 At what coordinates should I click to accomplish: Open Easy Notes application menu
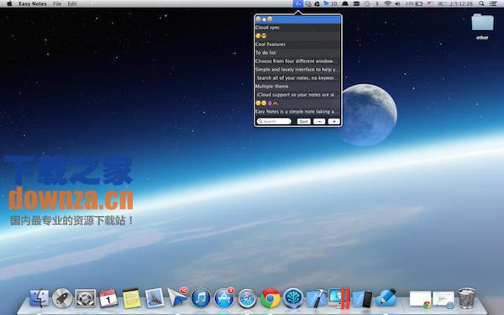pos(33,3)
